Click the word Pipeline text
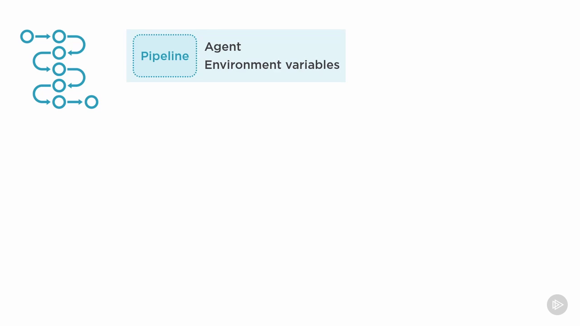Screen dimensions: 580x326 pos(165,56)
